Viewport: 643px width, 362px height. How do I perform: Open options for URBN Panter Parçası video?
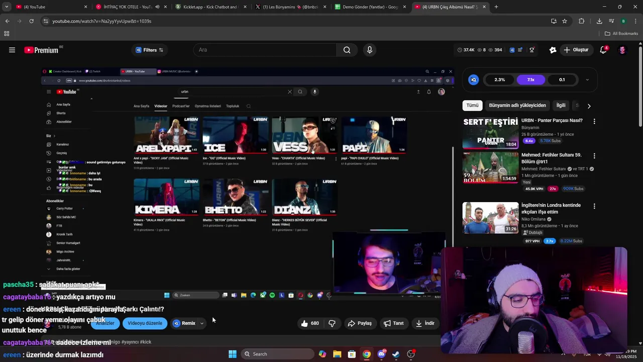[x=594, y=121]
